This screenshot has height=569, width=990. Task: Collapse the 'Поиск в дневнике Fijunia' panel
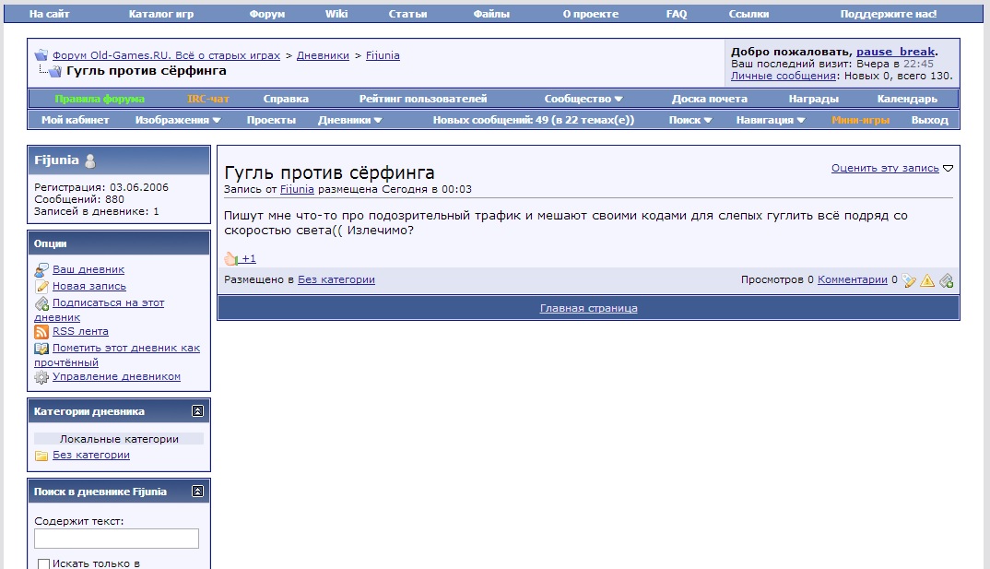[197, 492]
